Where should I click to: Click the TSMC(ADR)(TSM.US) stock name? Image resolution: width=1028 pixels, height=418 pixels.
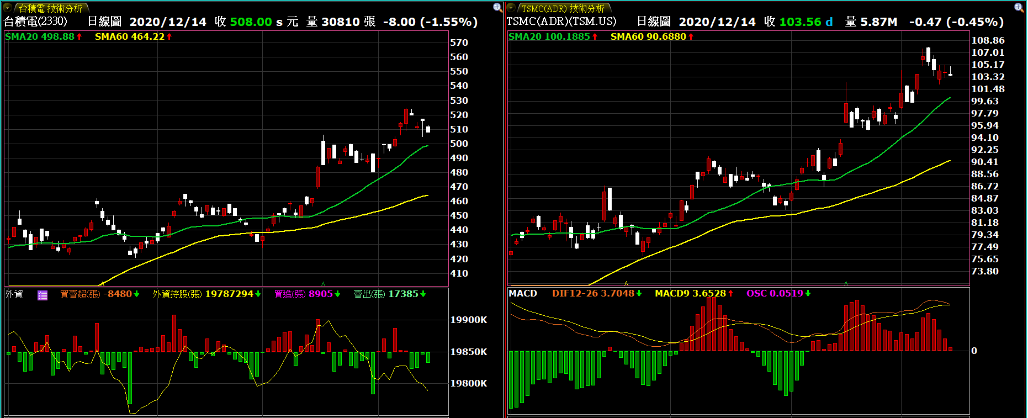tap(561, 22)
